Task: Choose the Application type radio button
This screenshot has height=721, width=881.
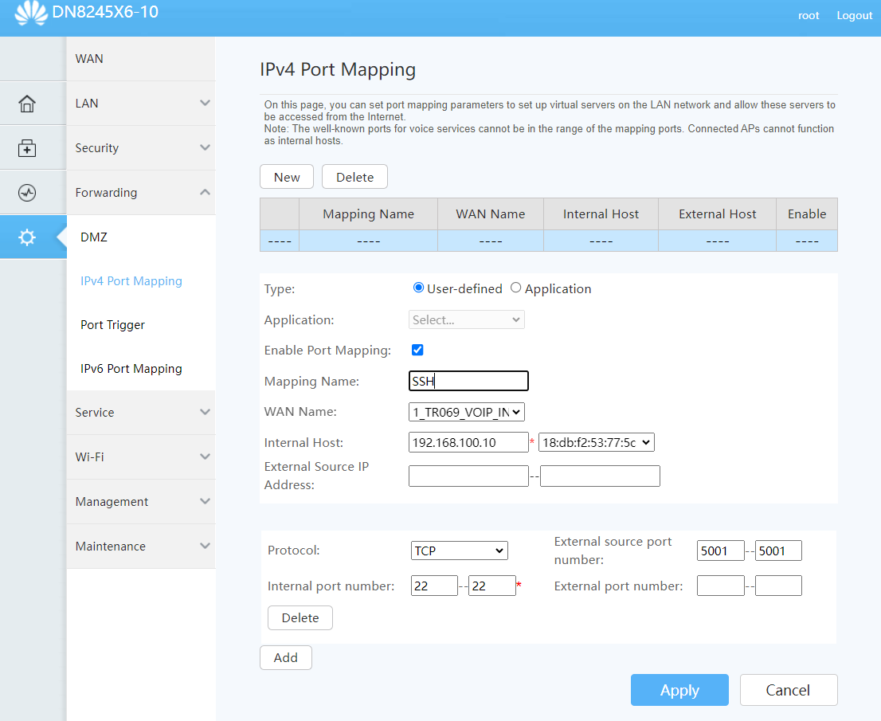Action: coord(515,288)
